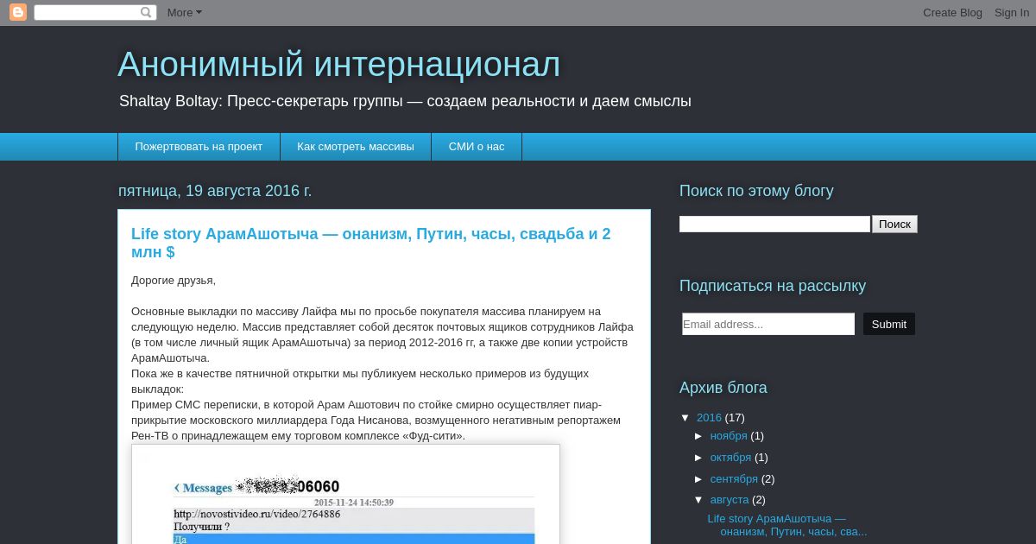
Task: Click the Архив блога heading
Action: click(x=723, y=388)
